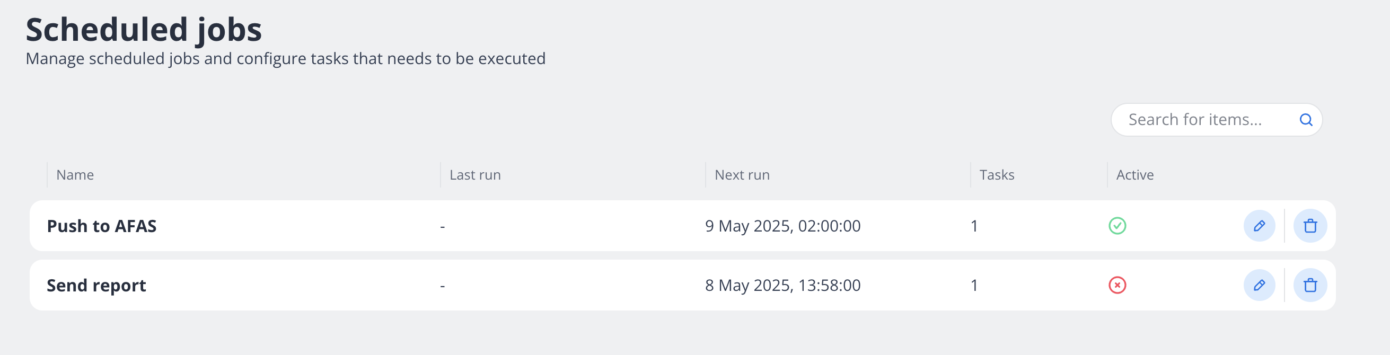
Task: Click task count in Push to AFAS row
Action: tap(974, 226)
